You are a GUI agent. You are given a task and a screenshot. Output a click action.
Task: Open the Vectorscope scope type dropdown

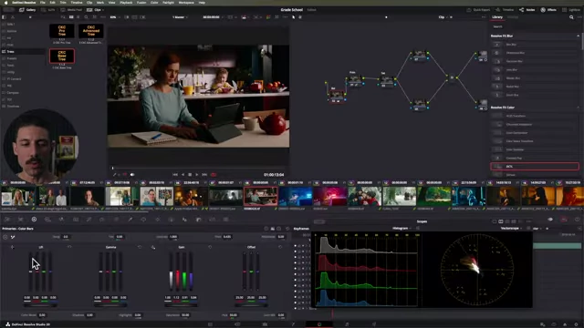tap(511, 229)
